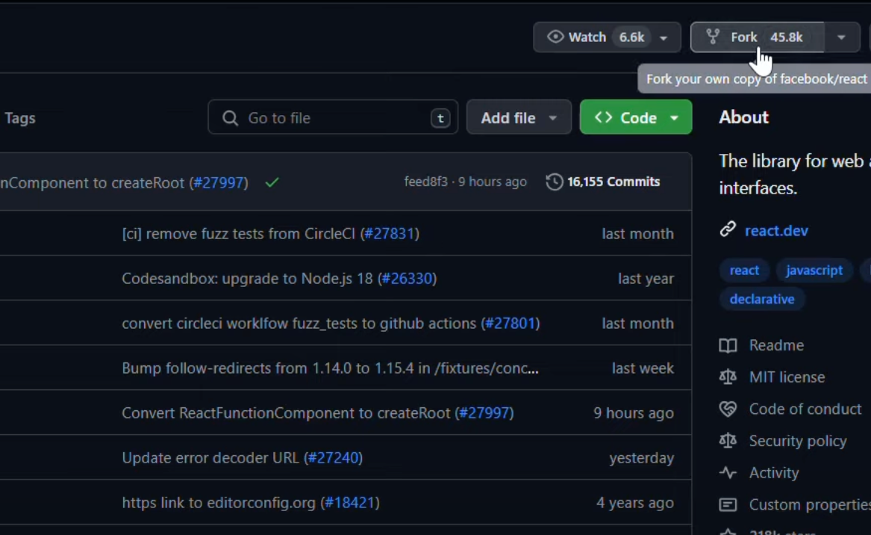Click the Fork branching icon
Image resolution: width=871 pixels, height=535 pixels.
714,36
